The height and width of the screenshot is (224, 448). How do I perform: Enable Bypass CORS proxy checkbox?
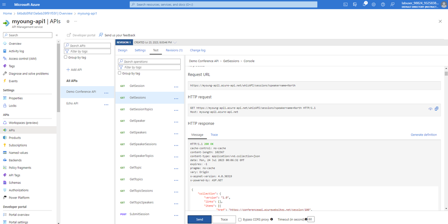(x=240, y=220)
